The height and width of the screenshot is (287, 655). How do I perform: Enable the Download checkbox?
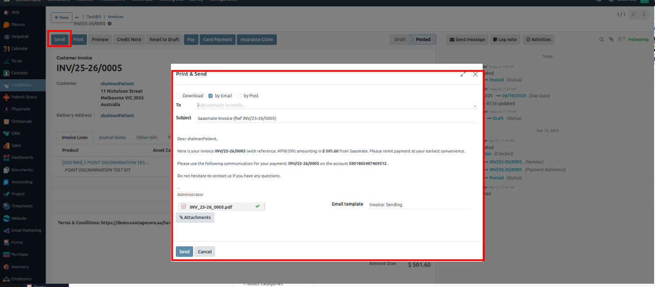click(178, 96)
